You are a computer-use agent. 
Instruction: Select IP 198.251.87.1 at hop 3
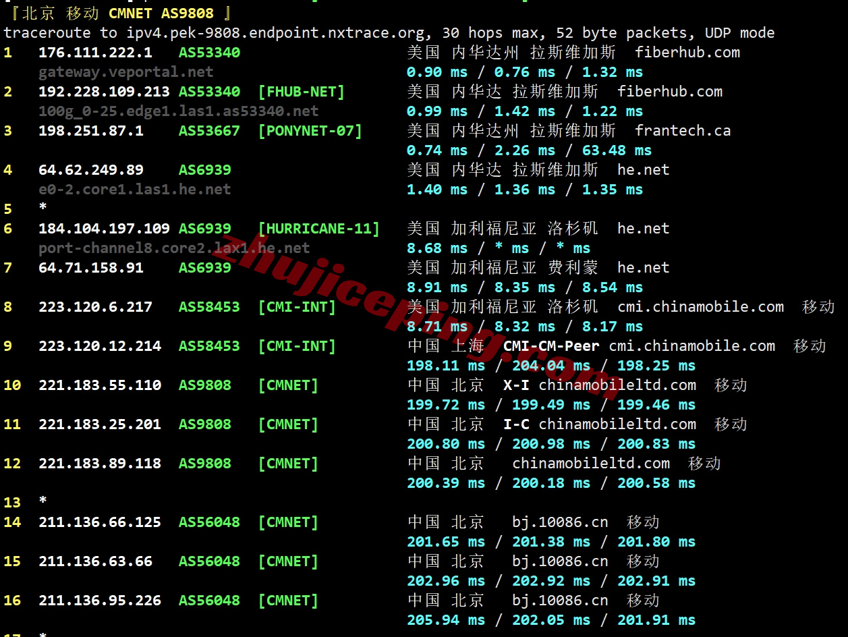(91, 130)
